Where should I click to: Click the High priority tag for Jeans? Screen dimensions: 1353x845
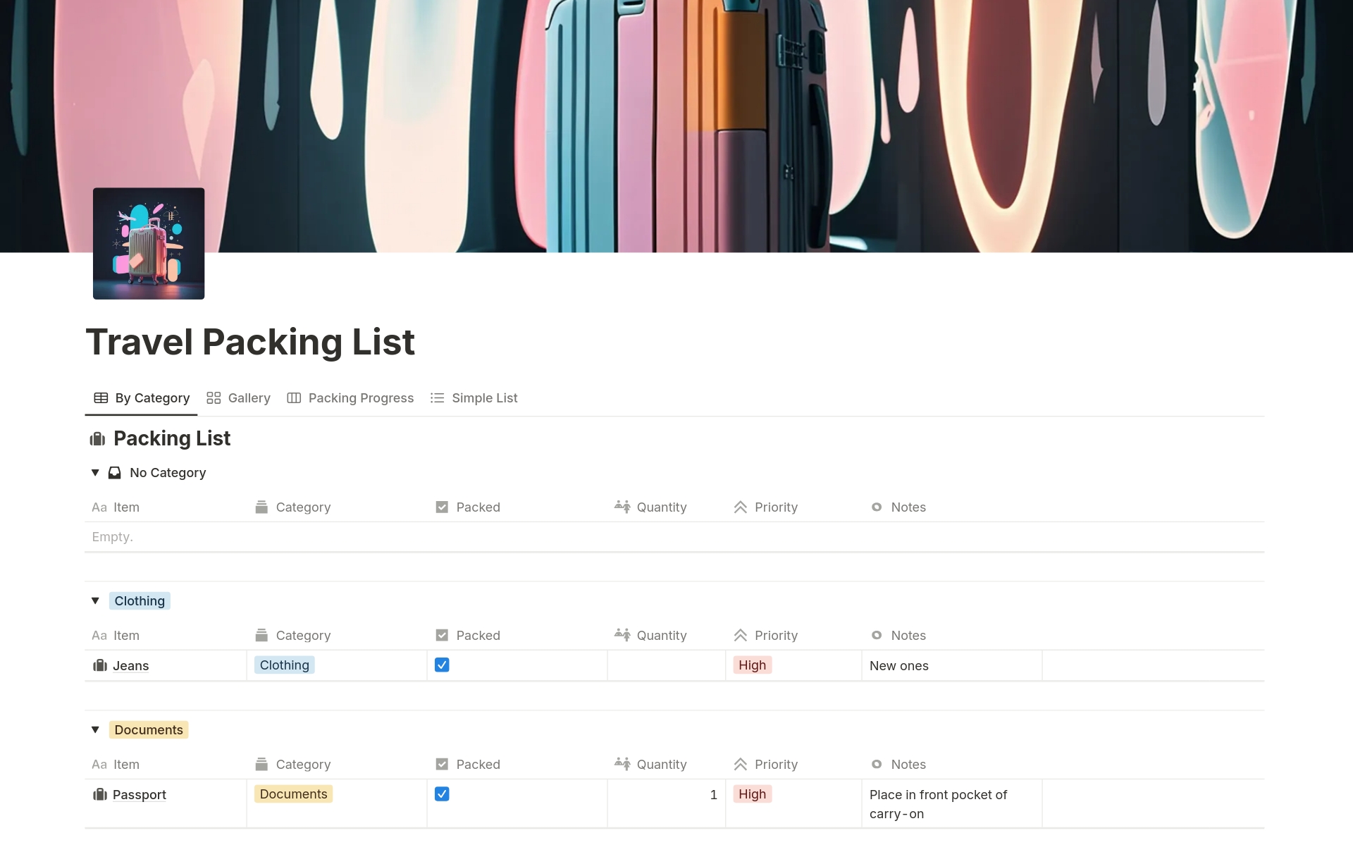[752, 665]
